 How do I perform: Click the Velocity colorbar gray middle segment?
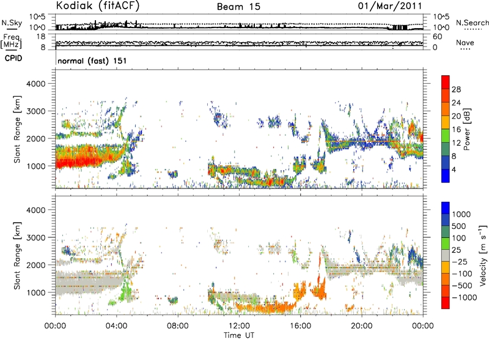[446, 255]
